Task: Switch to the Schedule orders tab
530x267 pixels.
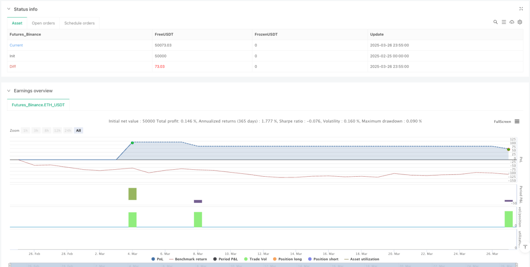Action: pyautogui.click(x=79, y=23)
